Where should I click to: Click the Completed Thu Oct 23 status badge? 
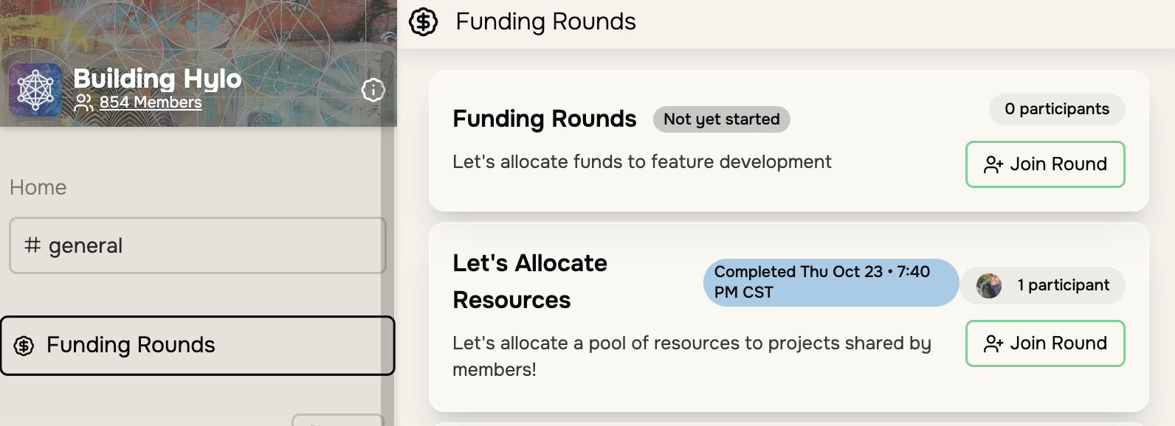(830, 282)
